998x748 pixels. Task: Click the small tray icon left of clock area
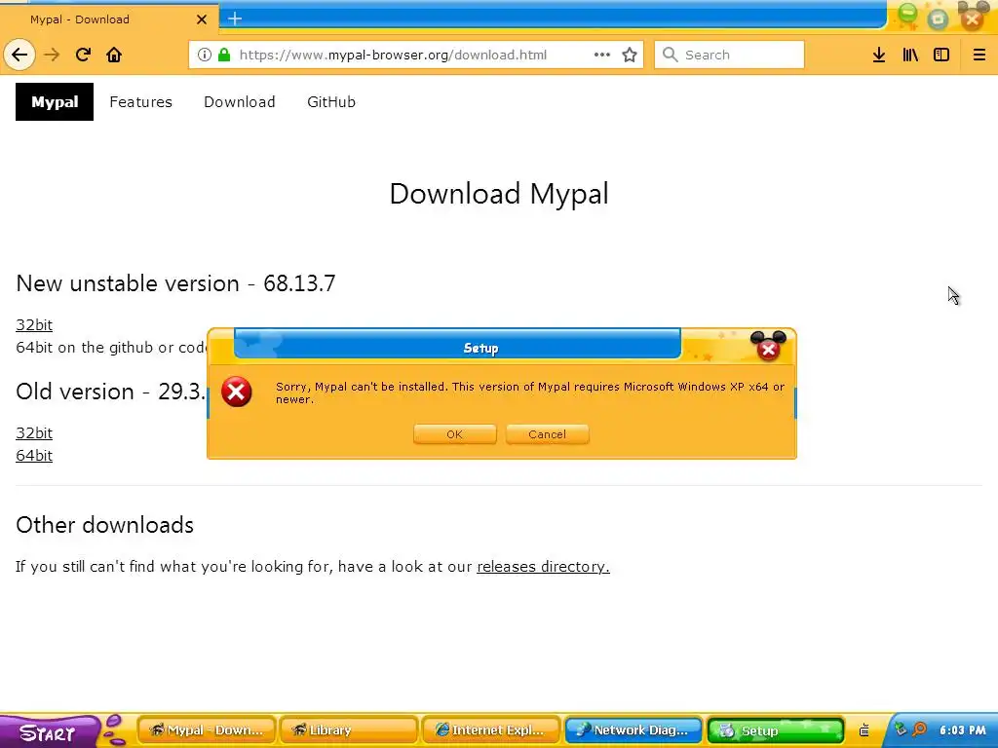(x=864, y=730)
